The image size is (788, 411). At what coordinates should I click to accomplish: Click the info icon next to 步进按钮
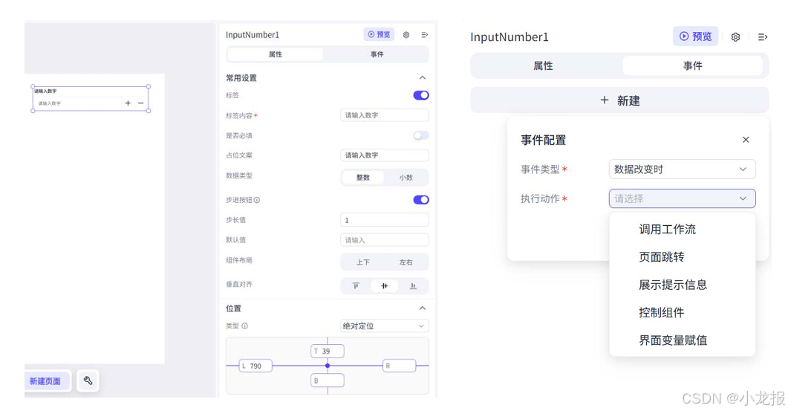[257, 200]
